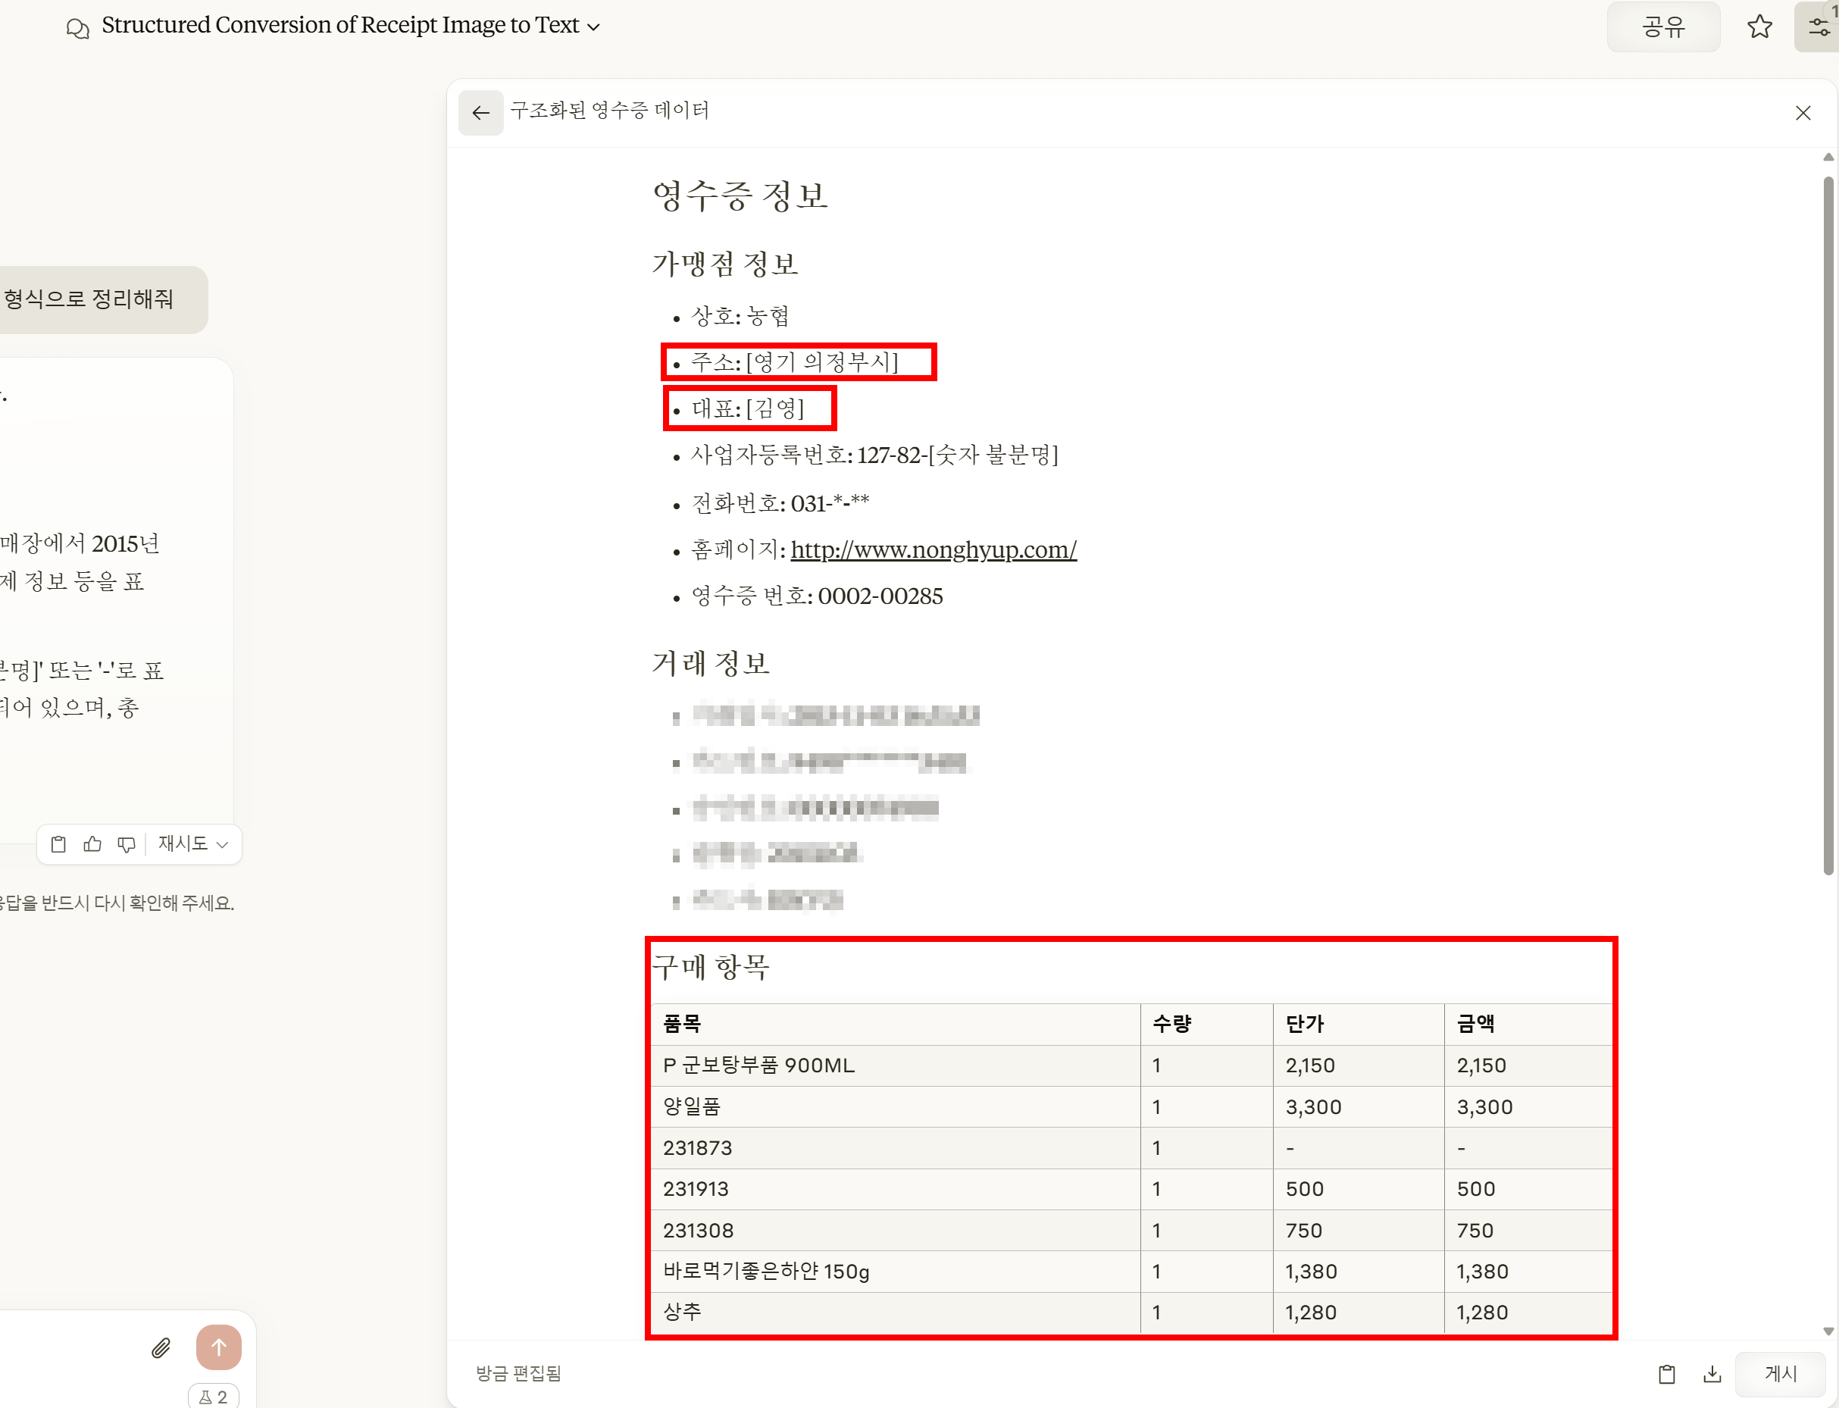The image size is (1839, 1408).
Task: Open the nonghyup.com homepage link
Action: pyautogui.click(x=934, y=550)
